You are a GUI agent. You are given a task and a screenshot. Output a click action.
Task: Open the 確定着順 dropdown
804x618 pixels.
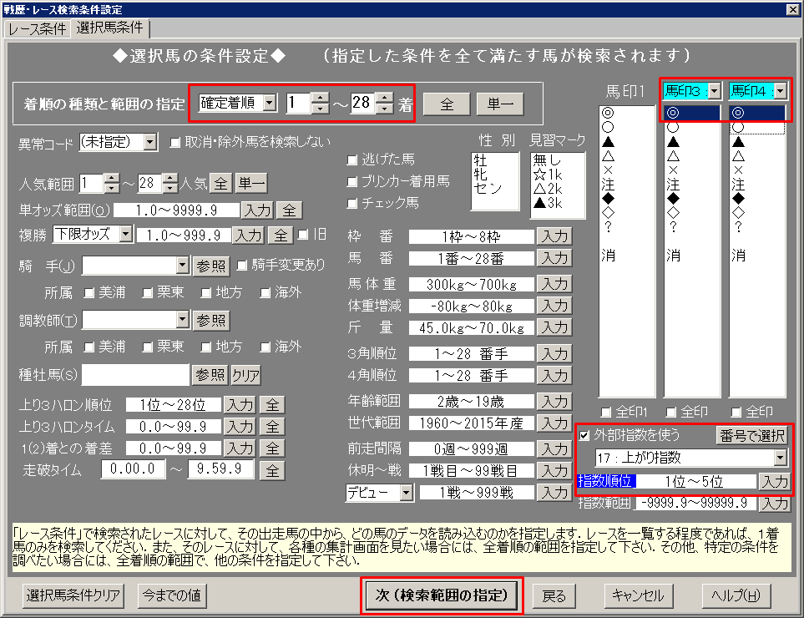click(x=270, y=103)
